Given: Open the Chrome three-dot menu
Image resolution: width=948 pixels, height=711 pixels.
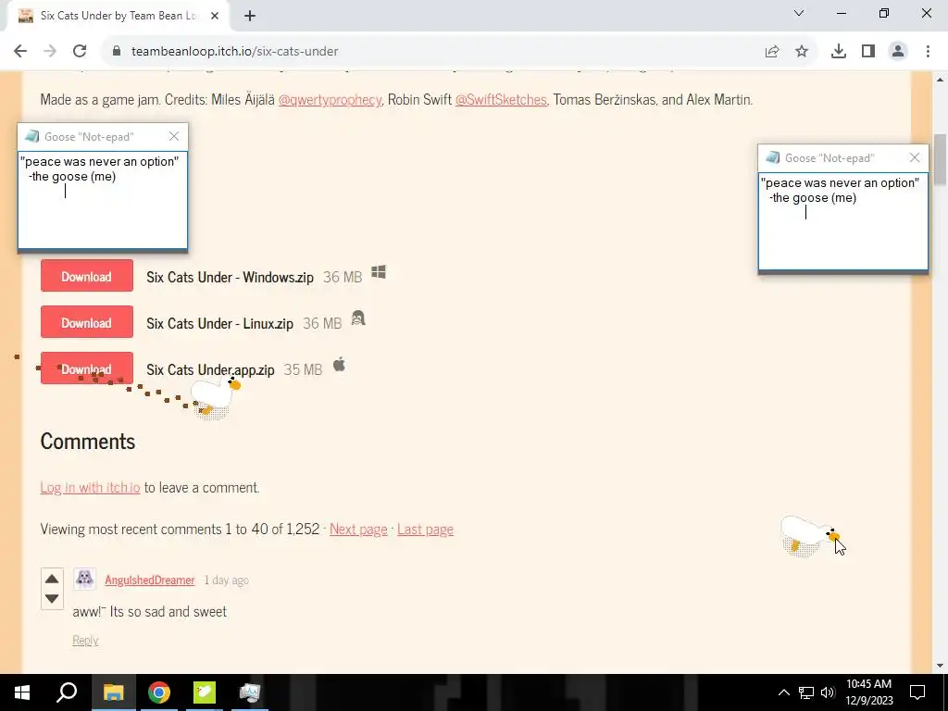Looking at the screenshot, I should point(928,52).
